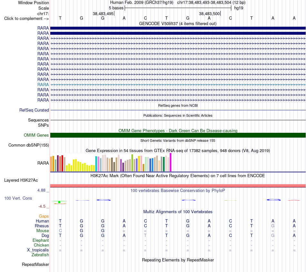This screenshot has width=306, height=272.
Task: Click the horizontal 5-base scale bar line
Action: (178, 8)
